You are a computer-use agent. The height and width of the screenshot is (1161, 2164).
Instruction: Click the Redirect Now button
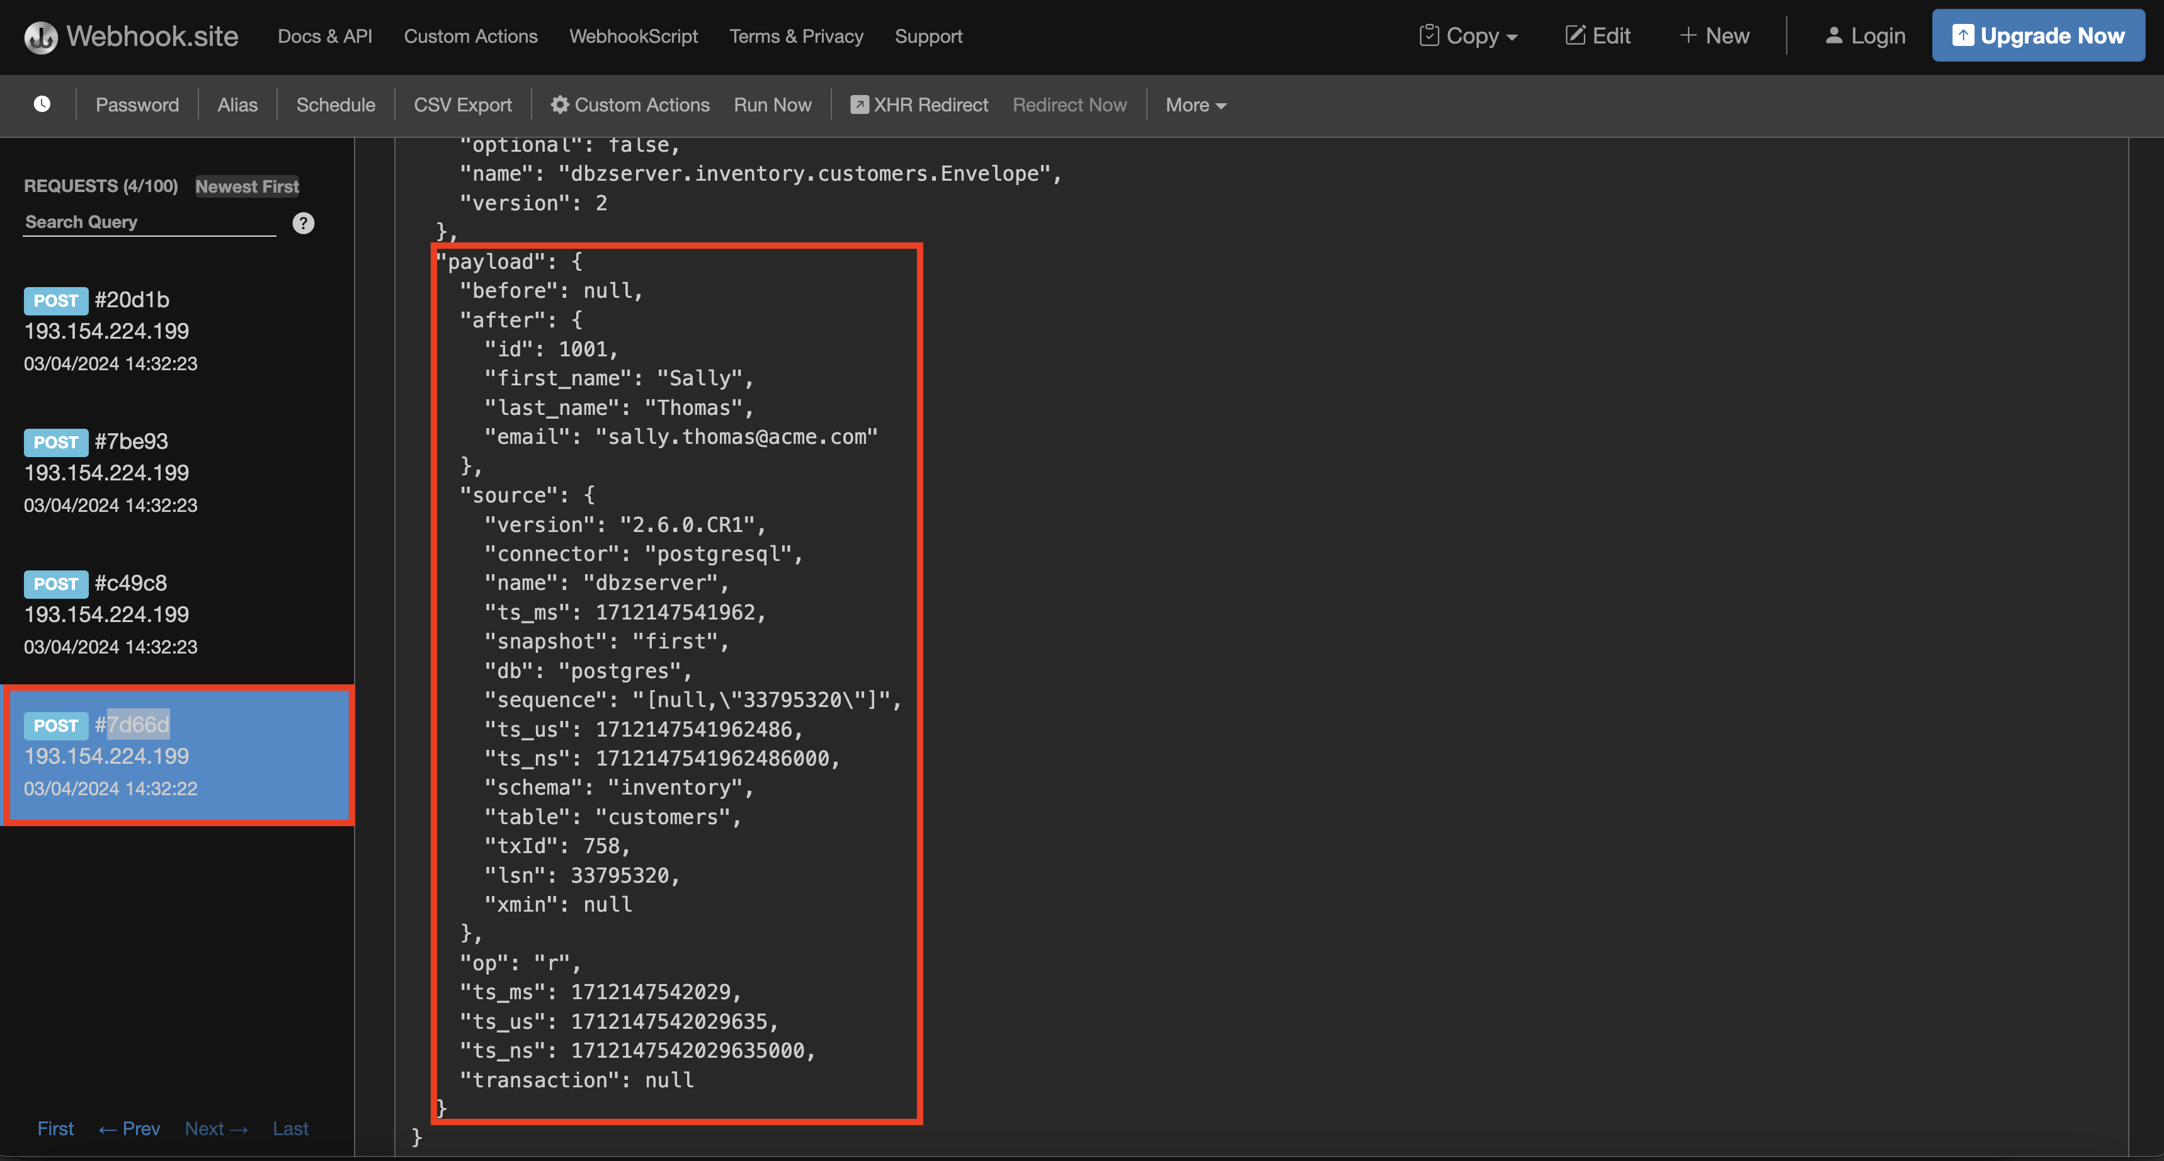(1069, 104)
